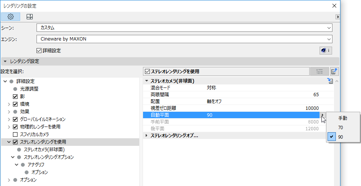361x186 pixels.
Task: Select ステレオカメラ(非球面) tree item
Action: [x=44, y=150]
